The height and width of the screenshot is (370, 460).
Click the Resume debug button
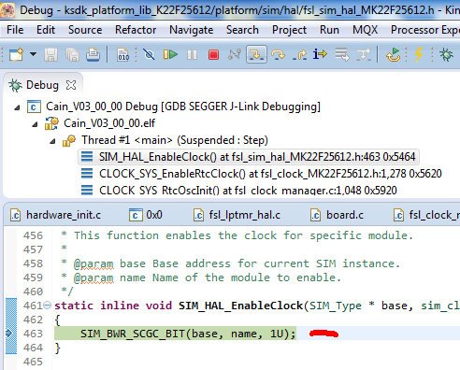tap(170, 55)
